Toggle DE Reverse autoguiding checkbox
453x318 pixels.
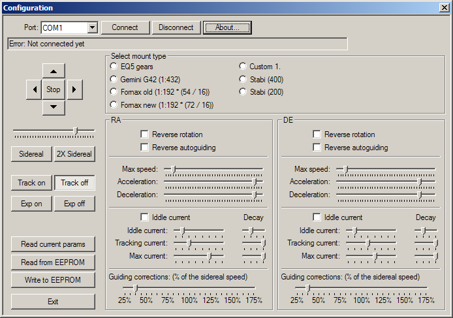[x=317, y=148]
